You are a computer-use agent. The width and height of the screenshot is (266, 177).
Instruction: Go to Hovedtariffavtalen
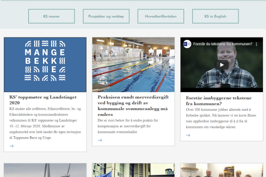(160, 16)
